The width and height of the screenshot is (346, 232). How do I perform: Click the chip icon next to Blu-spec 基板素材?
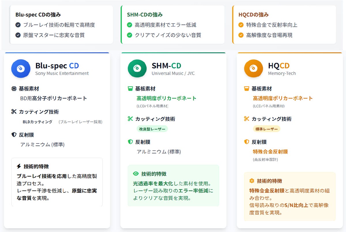tap(14, 89)
